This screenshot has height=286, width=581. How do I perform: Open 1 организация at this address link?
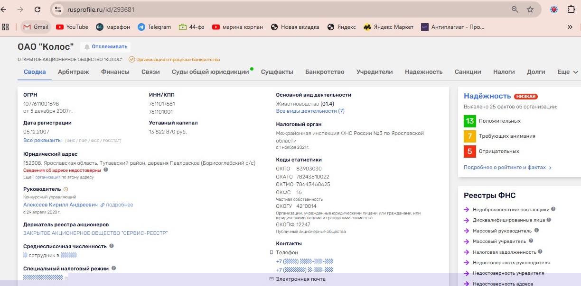(x=47, y=177)
